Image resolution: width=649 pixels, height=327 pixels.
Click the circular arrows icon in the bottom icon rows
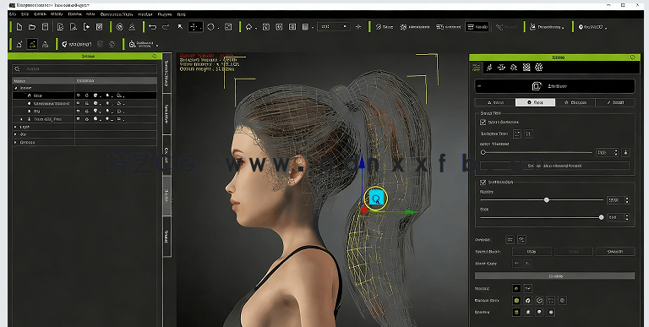tap(539, 301)
